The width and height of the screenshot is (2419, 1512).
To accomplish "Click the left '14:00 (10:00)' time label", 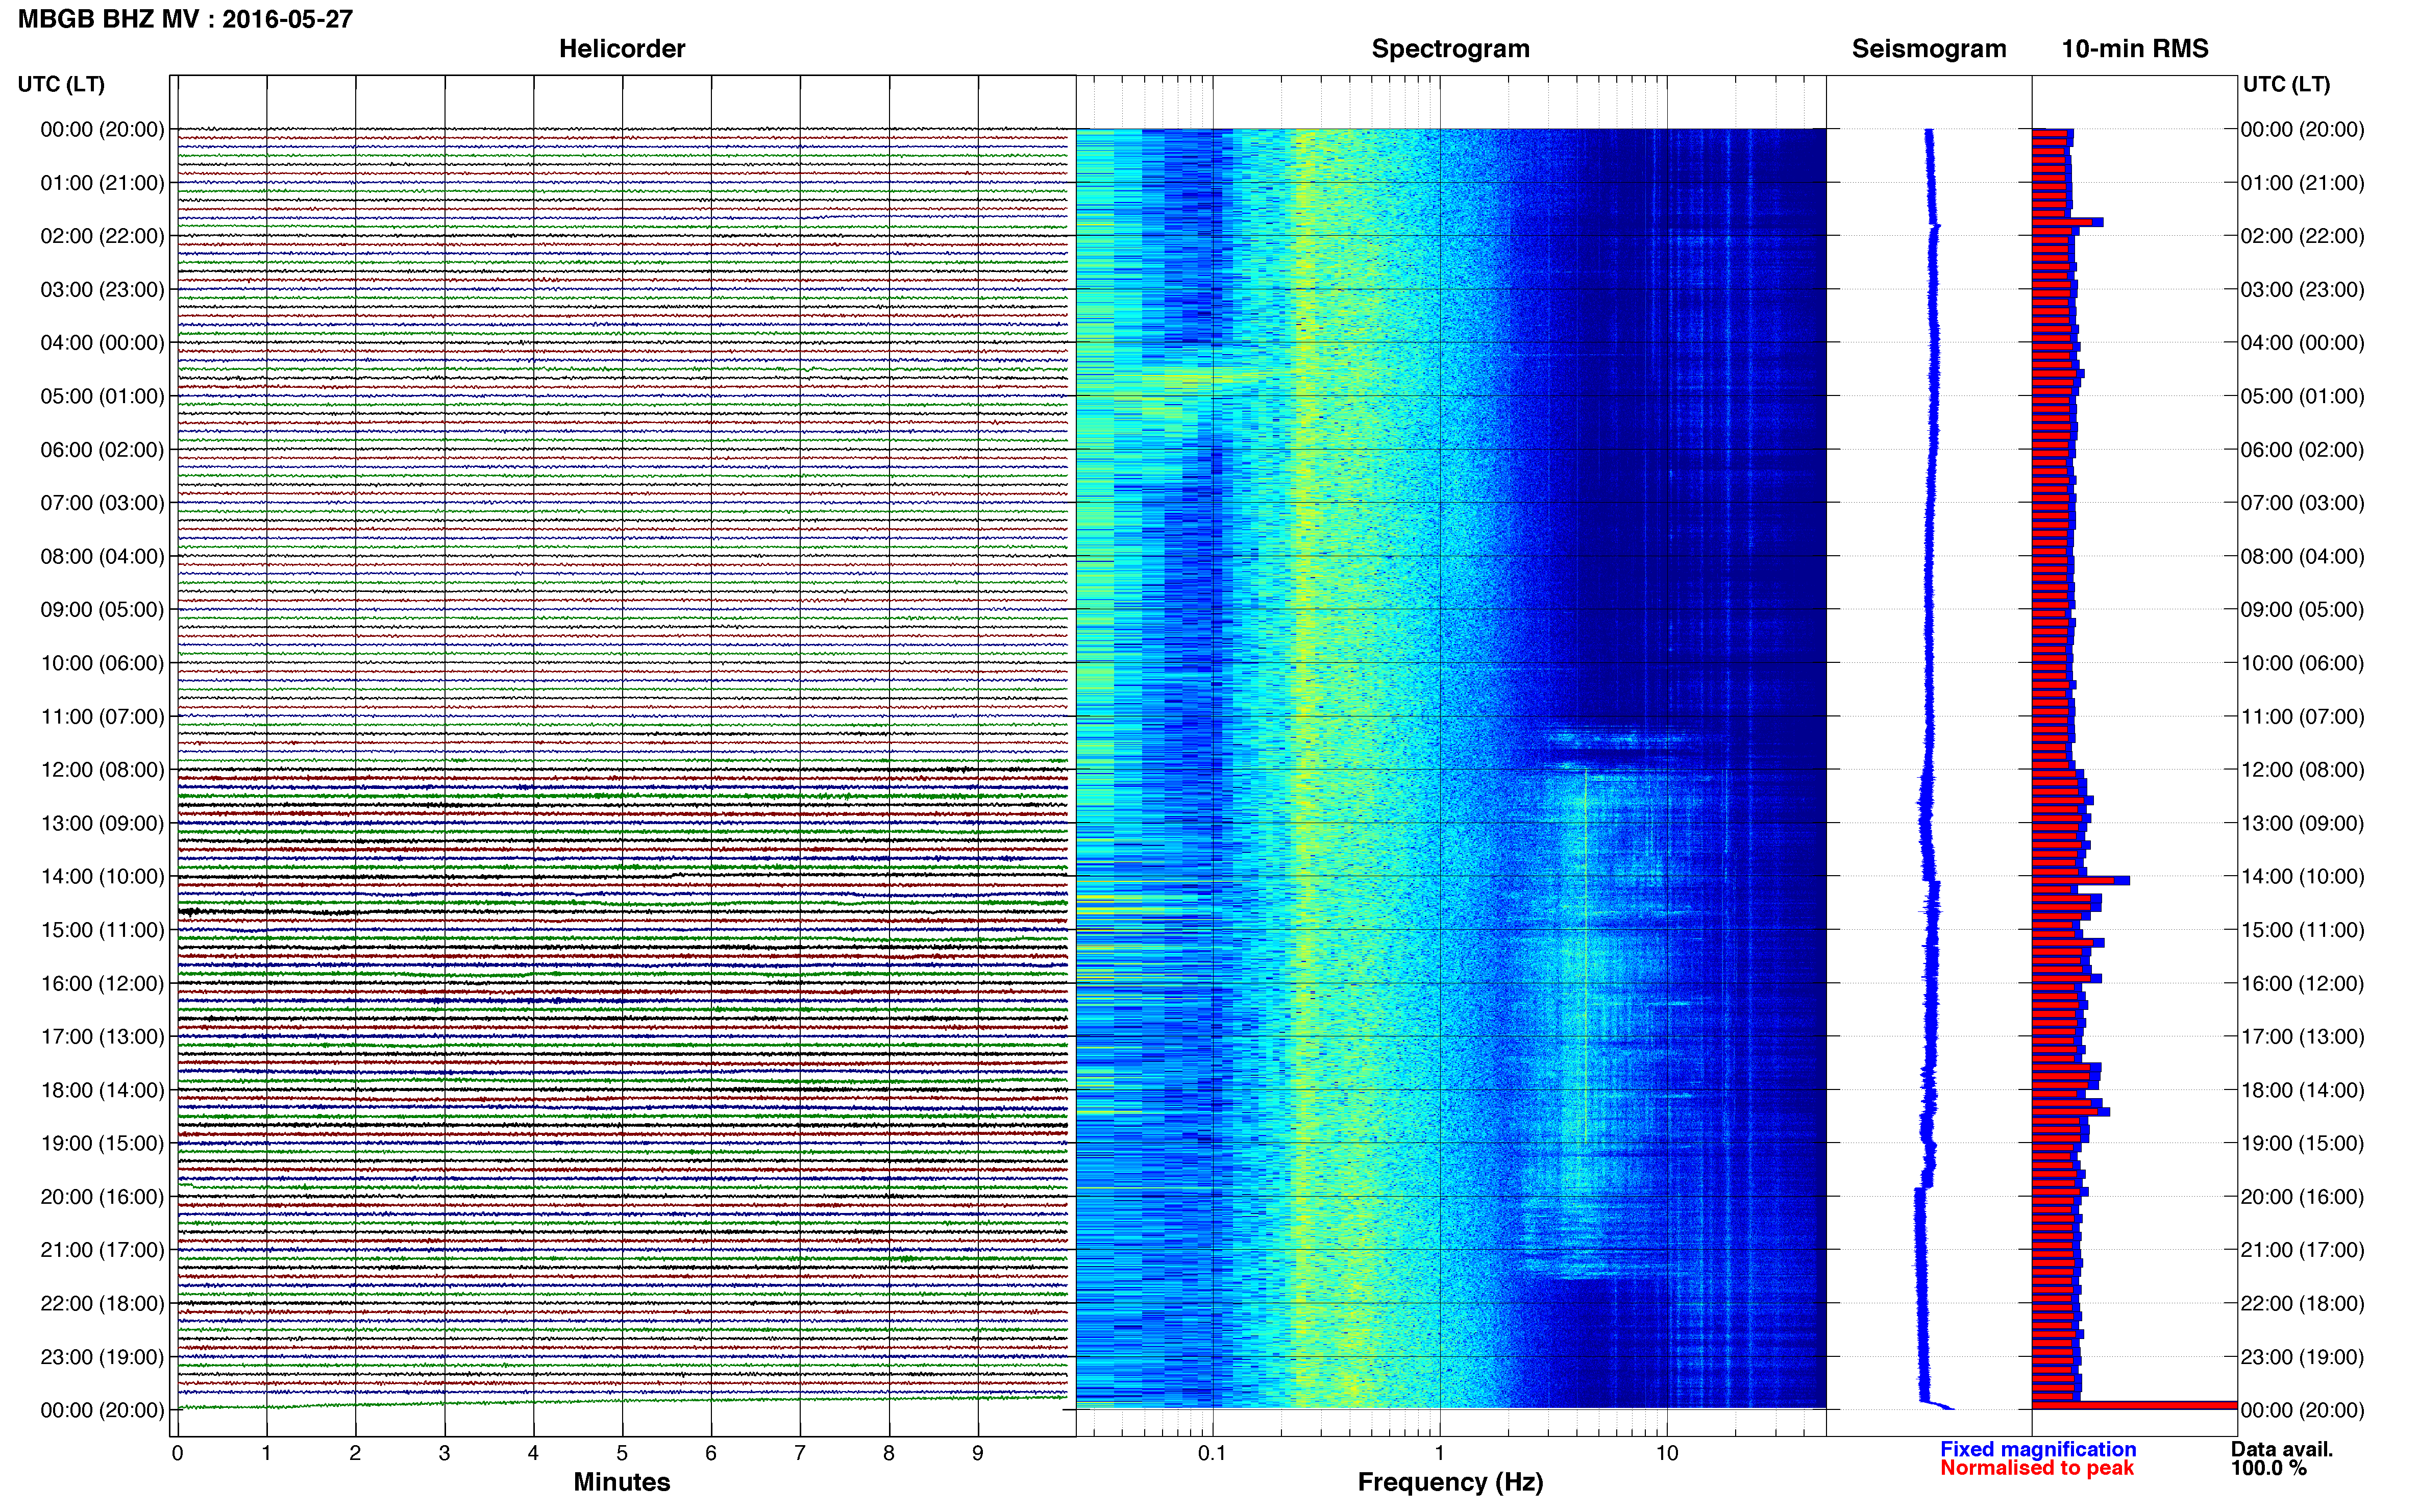I will tap(102, 876).
